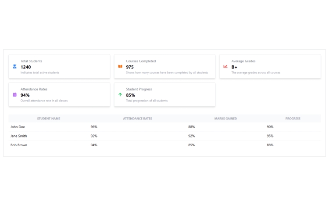Click the 975 courses completed value
The image size is (329, 206).
click(130, 67)
